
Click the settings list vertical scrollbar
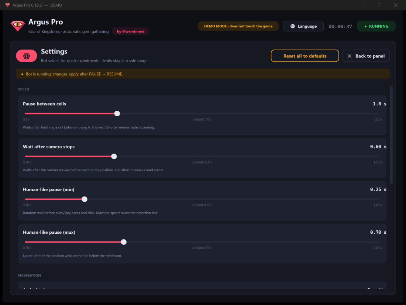pyautogui.click(x=391, y=135)
